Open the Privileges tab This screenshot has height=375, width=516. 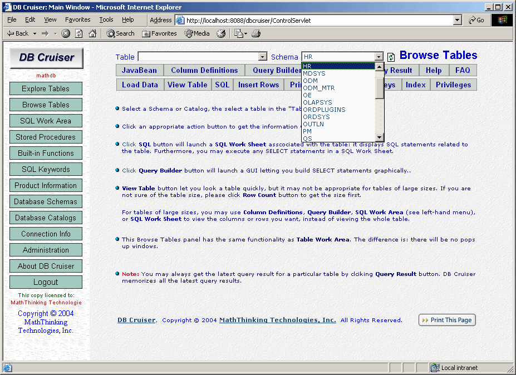pyautogui.click(x=453, y=85)
